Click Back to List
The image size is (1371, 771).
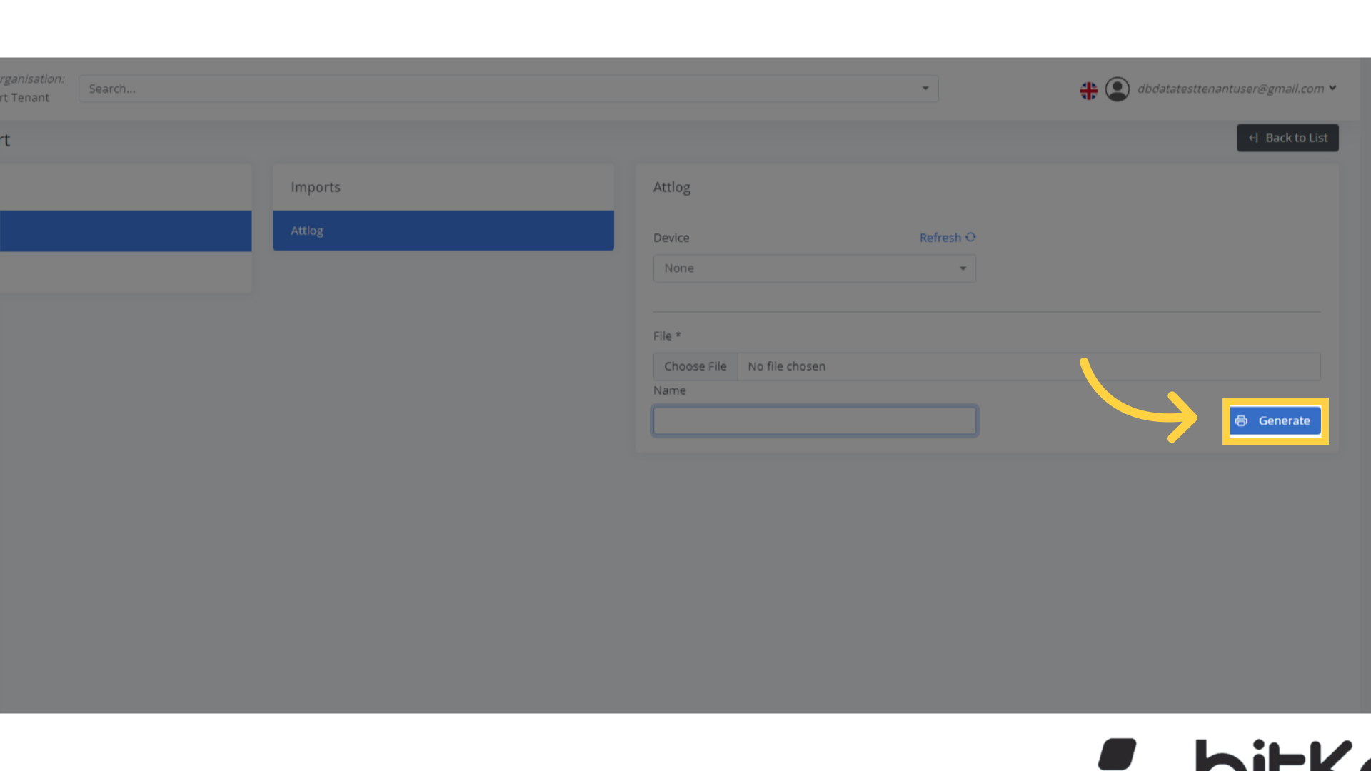(x=1287, y=137)
